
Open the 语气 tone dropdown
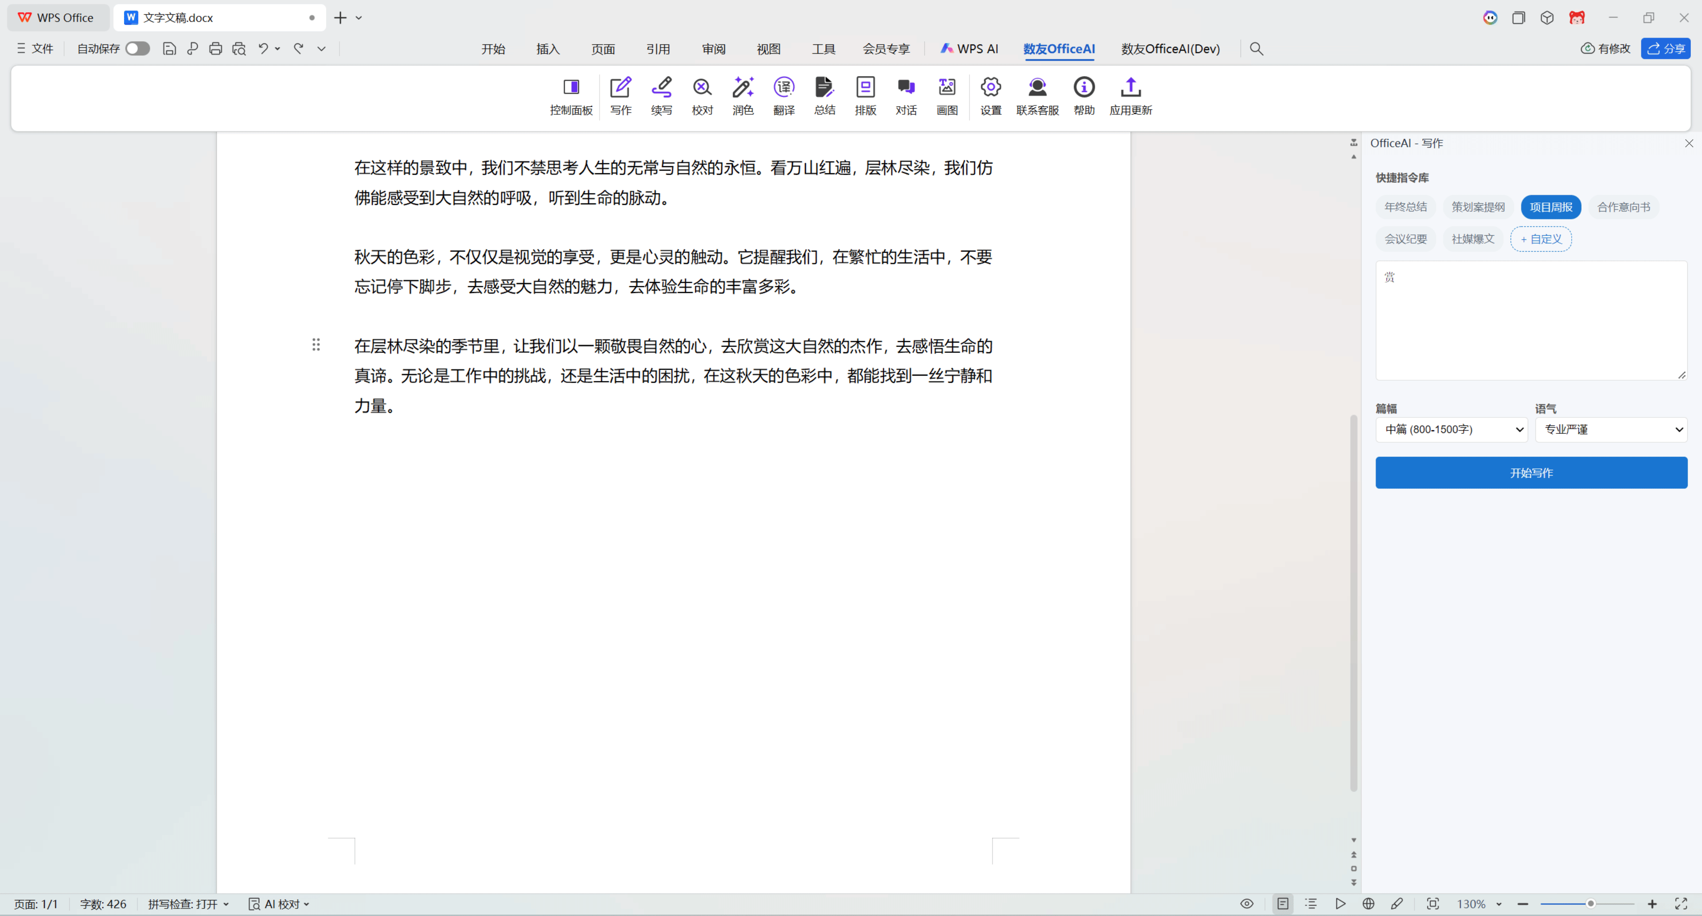point(1611,429)
